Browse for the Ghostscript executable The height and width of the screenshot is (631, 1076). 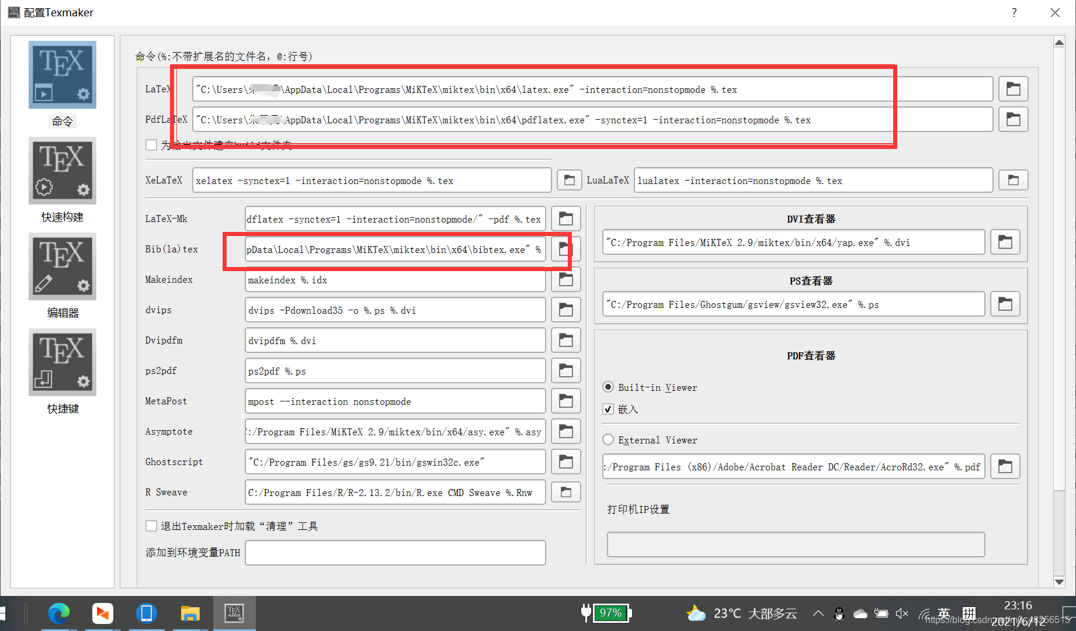pos(565,462)
